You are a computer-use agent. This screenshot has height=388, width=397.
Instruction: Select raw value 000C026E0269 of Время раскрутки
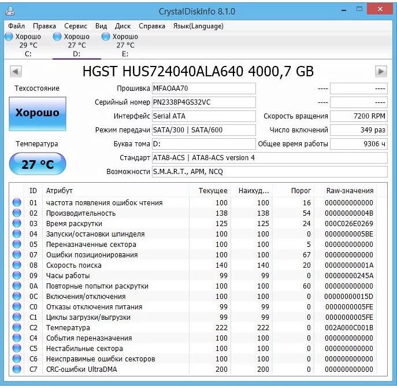(x=349, y=224)
